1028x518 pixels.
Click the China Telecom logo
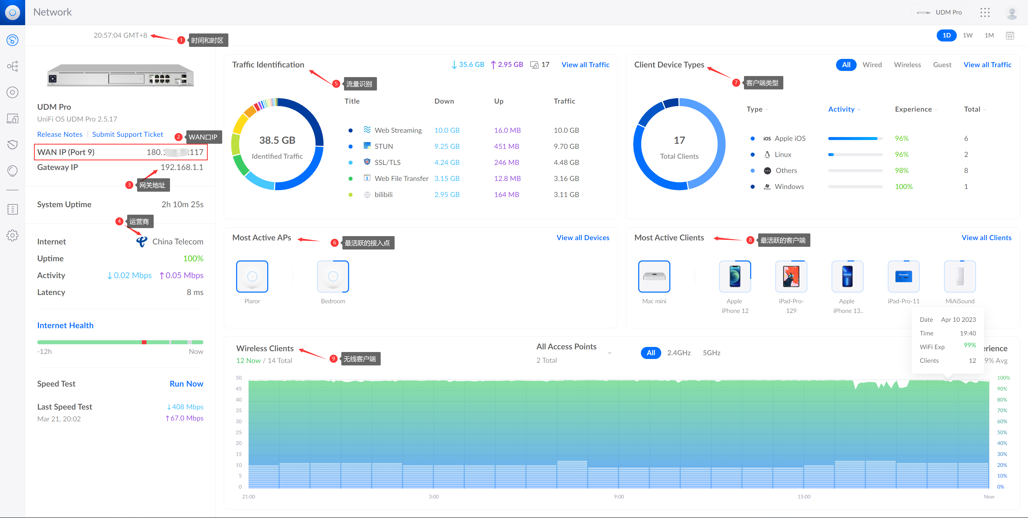142,241
